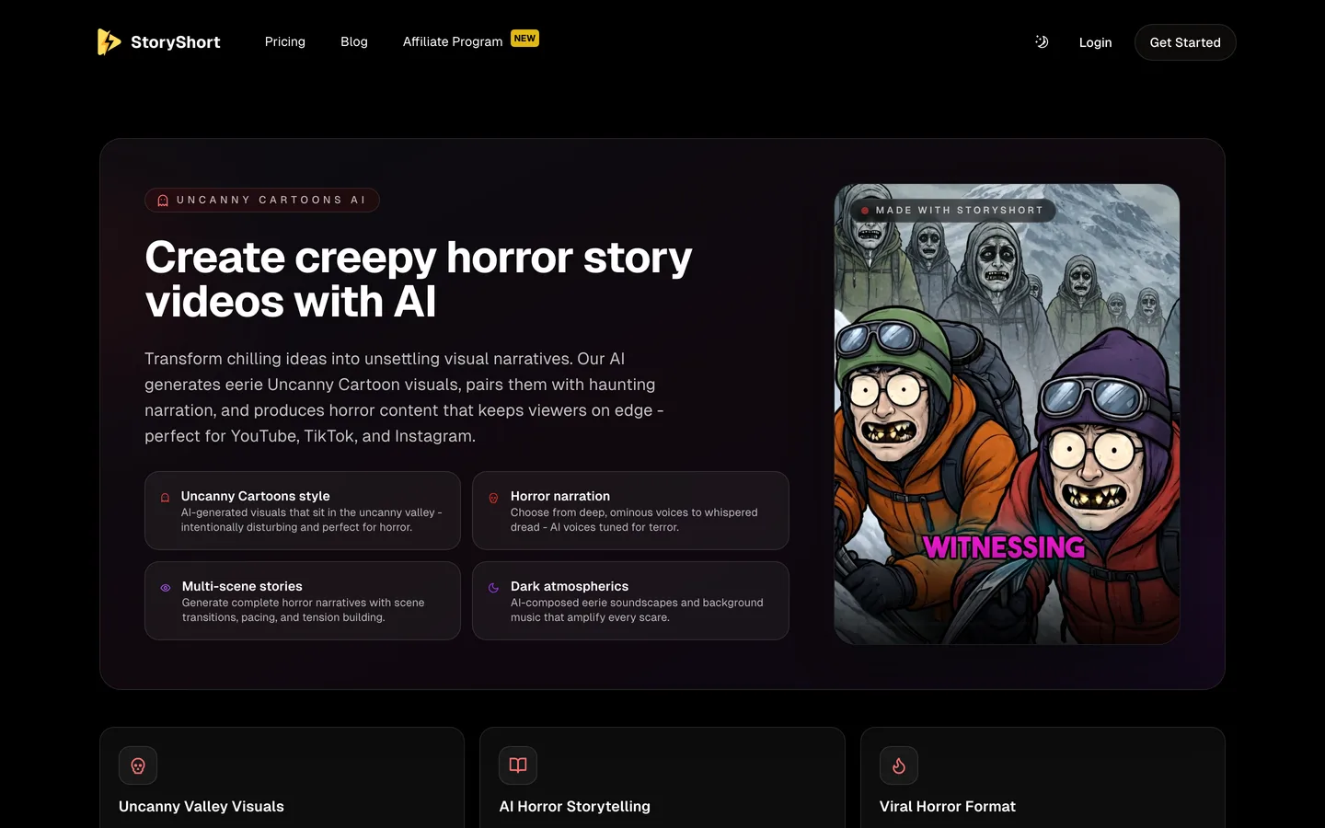Click the Uncanny Cartoons style ghost icon
The height and width of the screenshot is (828, 1325).
[x=166, y=498]
